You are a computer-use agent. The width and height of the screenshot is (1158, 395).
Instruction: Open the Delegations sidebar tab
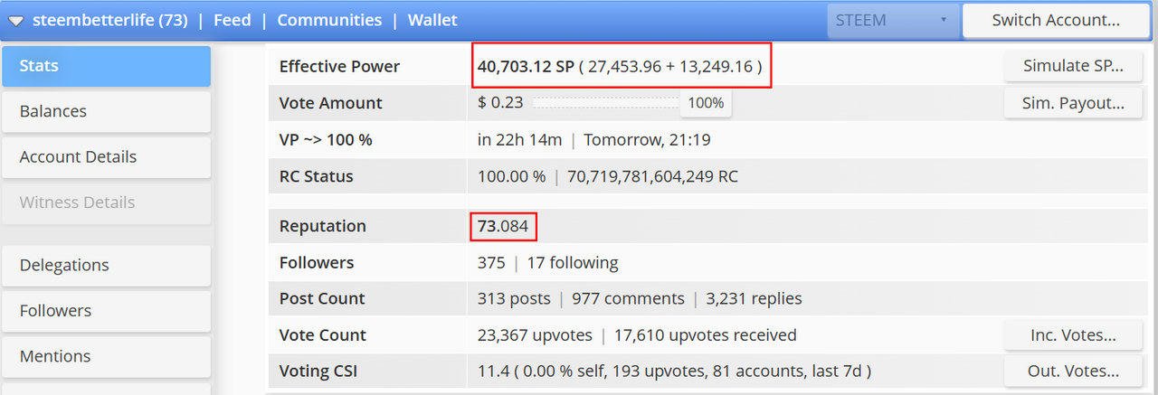point(106,265)
